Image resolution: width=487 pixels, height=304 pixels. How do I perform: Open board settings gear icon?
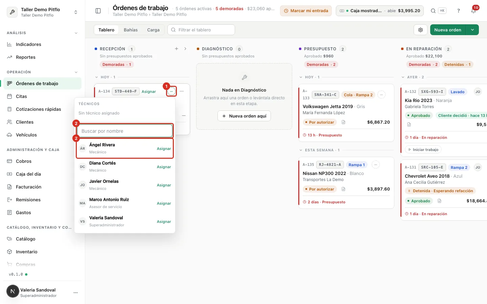[420, 30]
